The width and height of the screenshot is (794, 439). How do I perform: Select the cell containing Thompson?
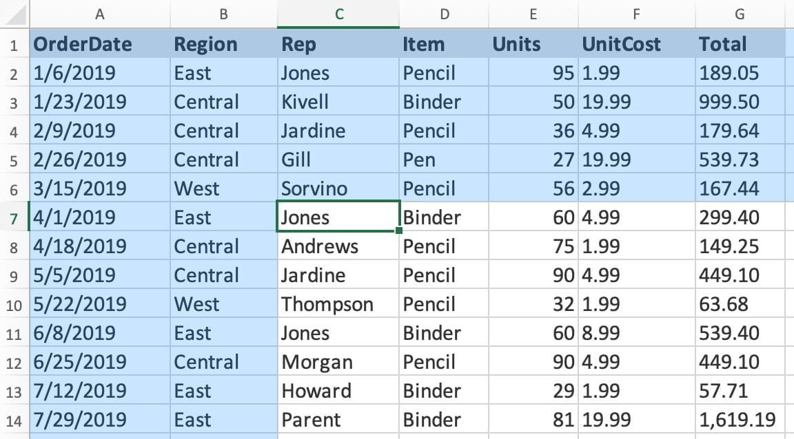[x=338, y=304]
